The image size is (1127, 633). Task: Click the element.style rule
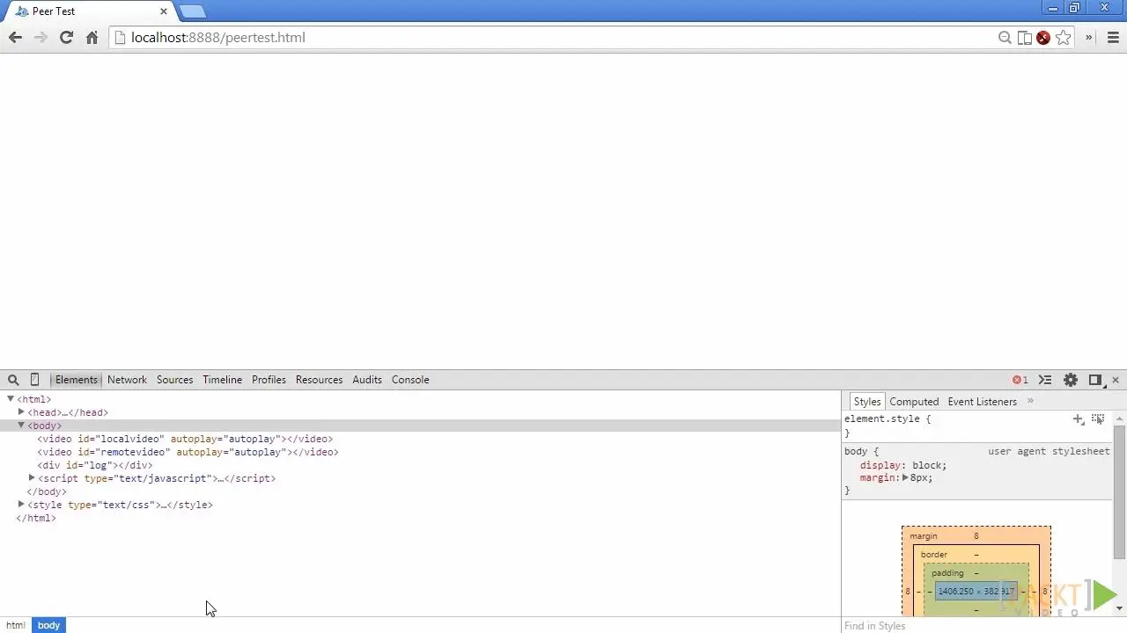point(888,419)
